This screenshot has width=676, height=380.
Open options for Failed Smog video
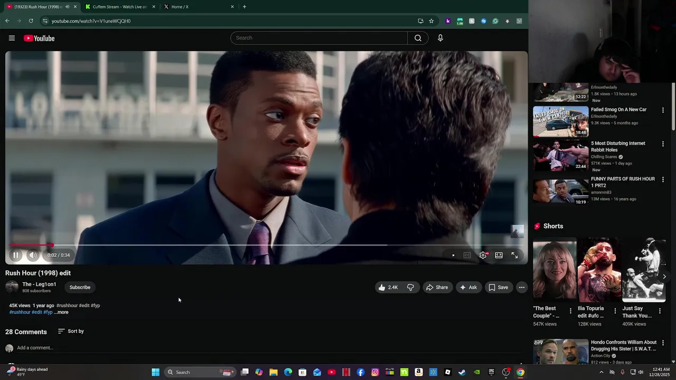(663, 110)
